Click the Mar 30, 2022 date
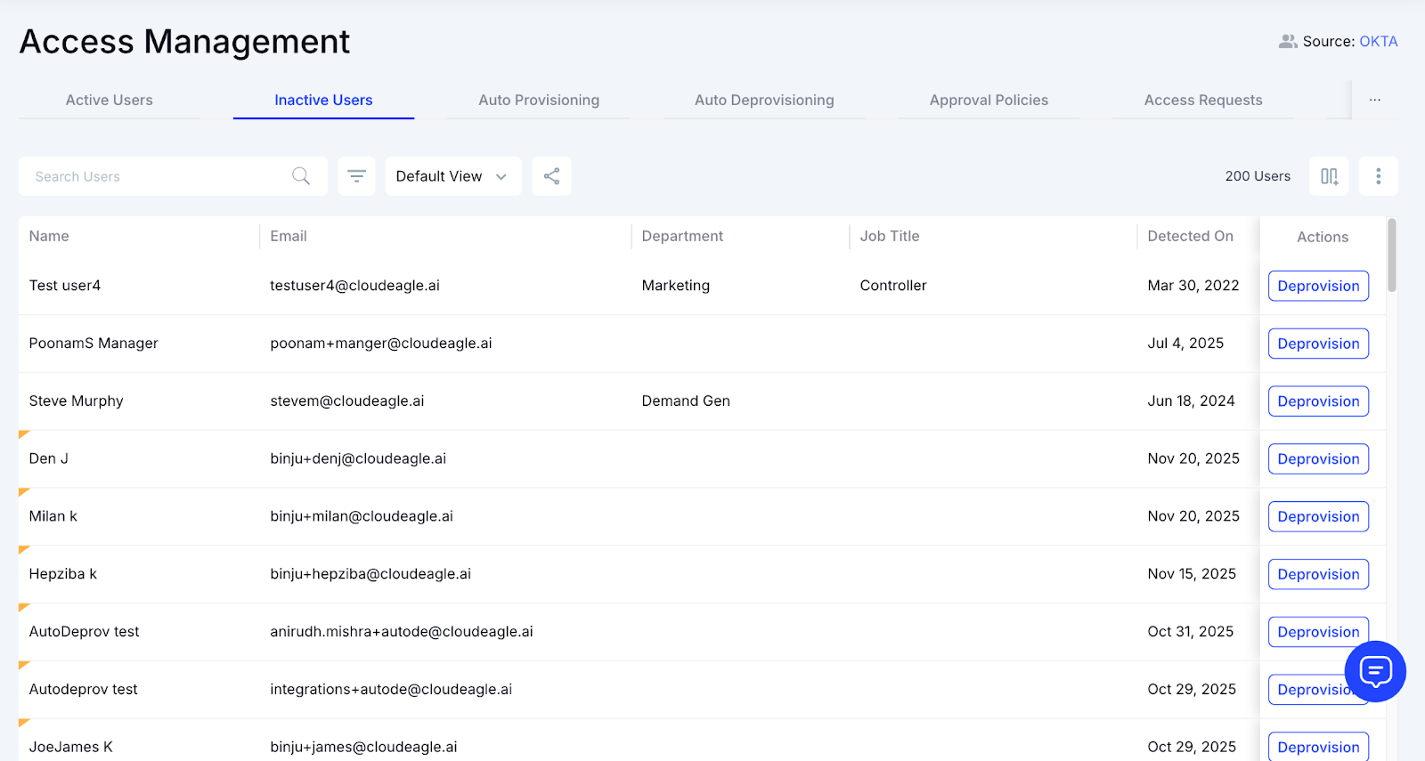Screen dimensions: 1425x761 pyautogui.click(x=1193, y=286)
